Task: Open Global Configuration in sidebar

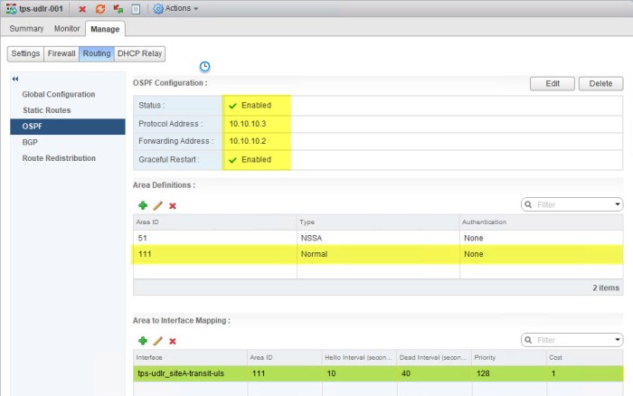Action: [59, 94]
